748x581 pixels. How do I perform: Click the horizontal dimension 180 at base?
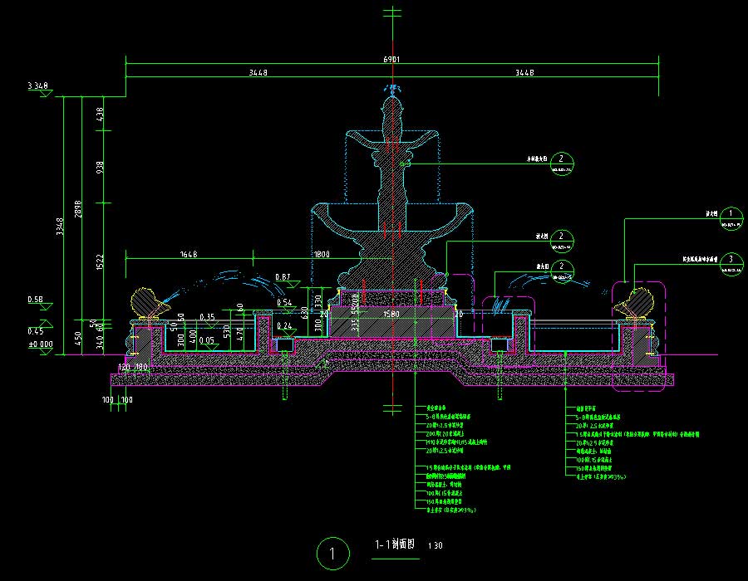141,367
